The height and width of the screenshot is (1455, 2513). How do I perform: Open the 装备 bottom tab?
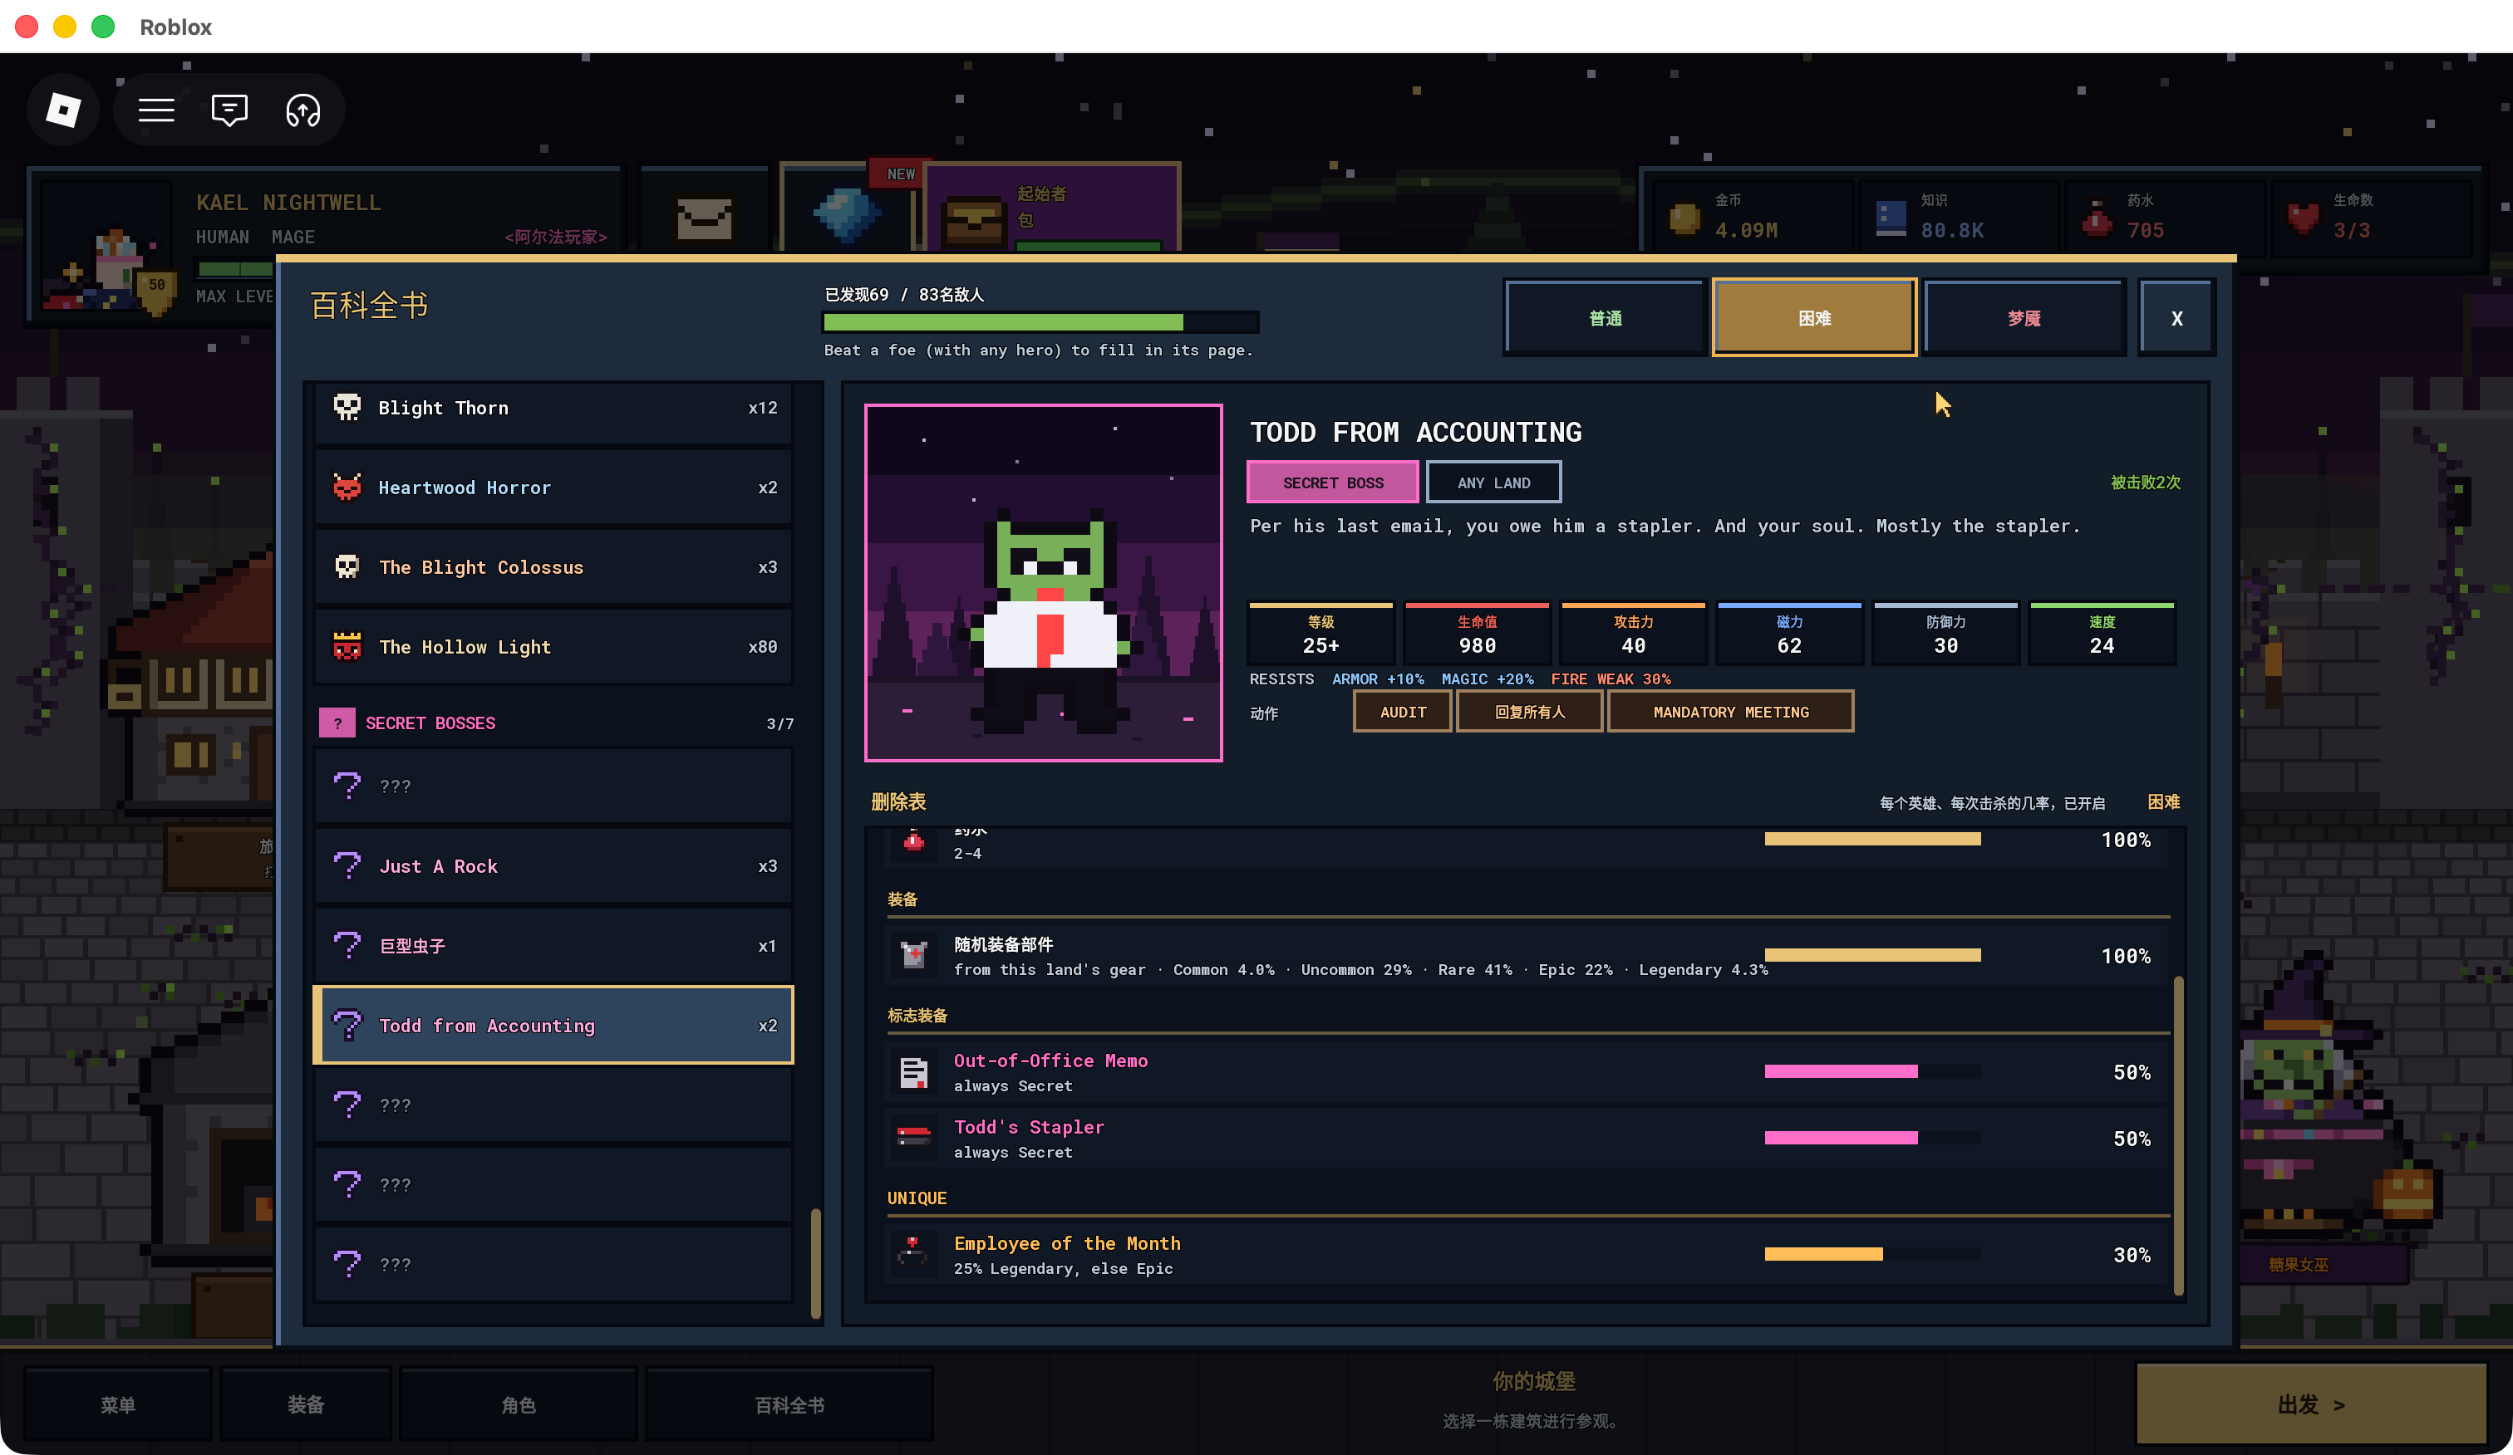tap(305, 1404)
